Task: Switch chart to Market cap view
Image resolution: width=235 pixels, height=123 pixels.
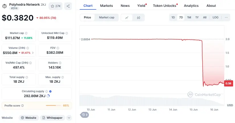Action: coord(107,18)
